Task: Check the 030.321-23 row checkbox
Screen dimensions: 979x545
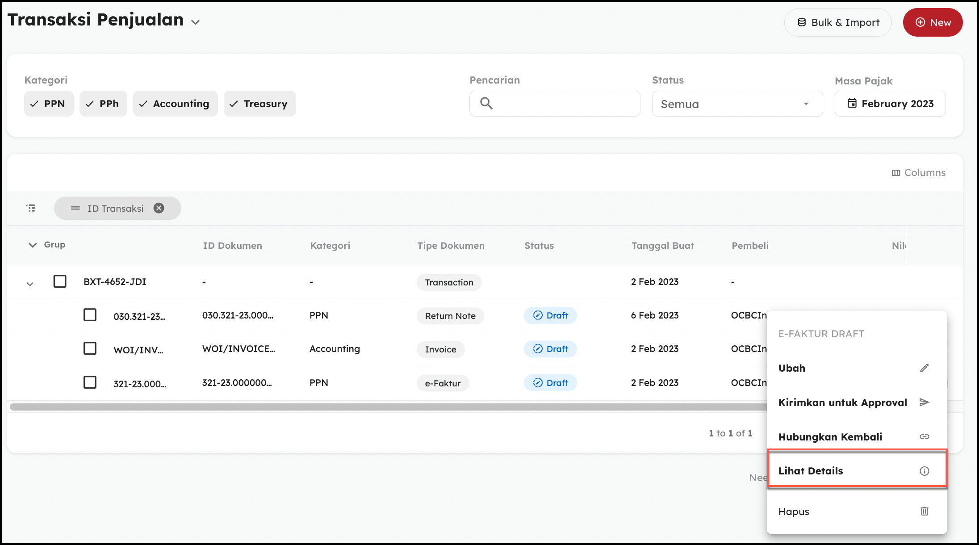Action: pos(90,315)
